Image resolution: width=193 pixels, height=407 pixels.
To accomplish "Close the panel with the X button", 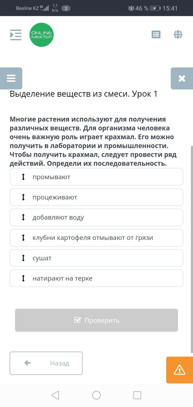I will coord(182,78).
